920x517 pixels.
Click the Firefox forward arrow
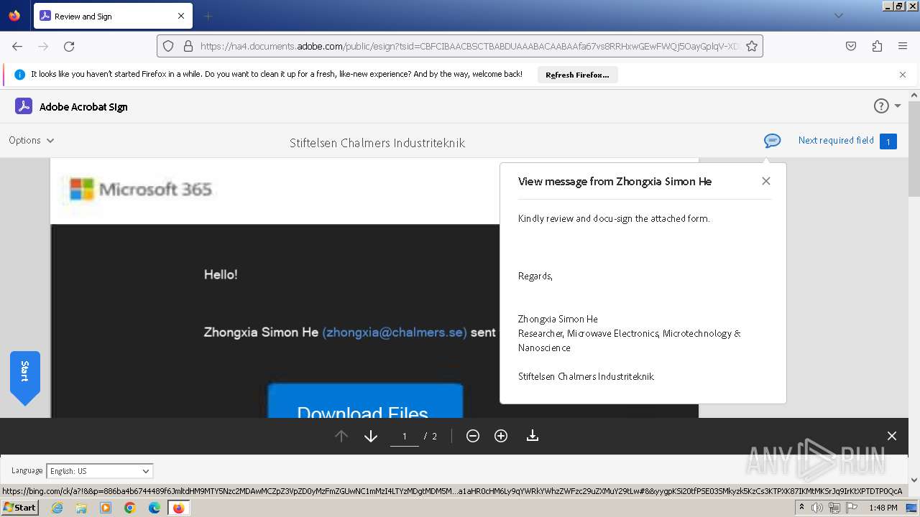click(43, 46)
